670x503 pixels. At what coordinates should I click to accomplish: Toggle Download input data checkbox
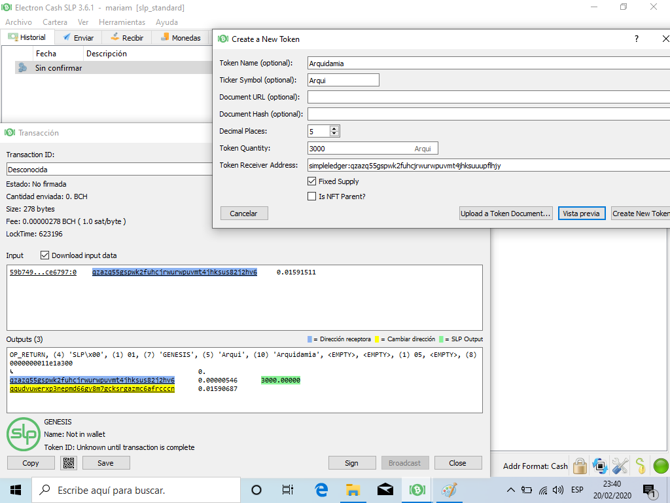(44, 255)
